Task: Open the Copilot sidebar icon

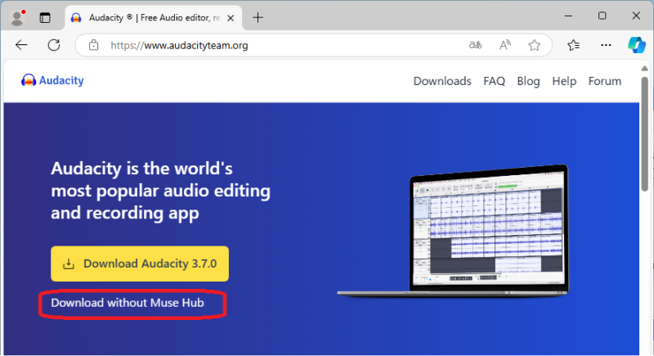Action: 637,45
